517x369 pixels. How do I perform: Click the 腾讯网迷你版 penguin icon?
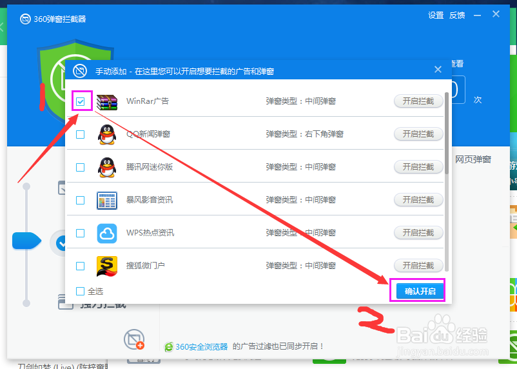click(x=107, y=167)
